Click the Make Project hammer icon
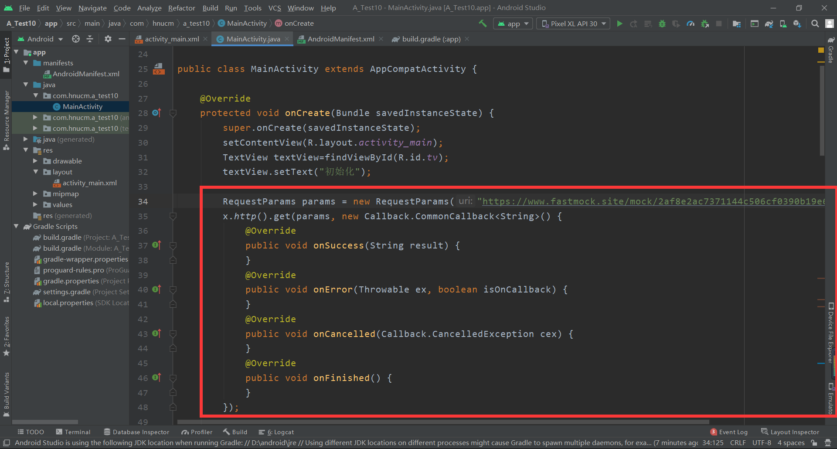This screenshot has height=449, width=837. pyautogui.click(x=483, y=24)
